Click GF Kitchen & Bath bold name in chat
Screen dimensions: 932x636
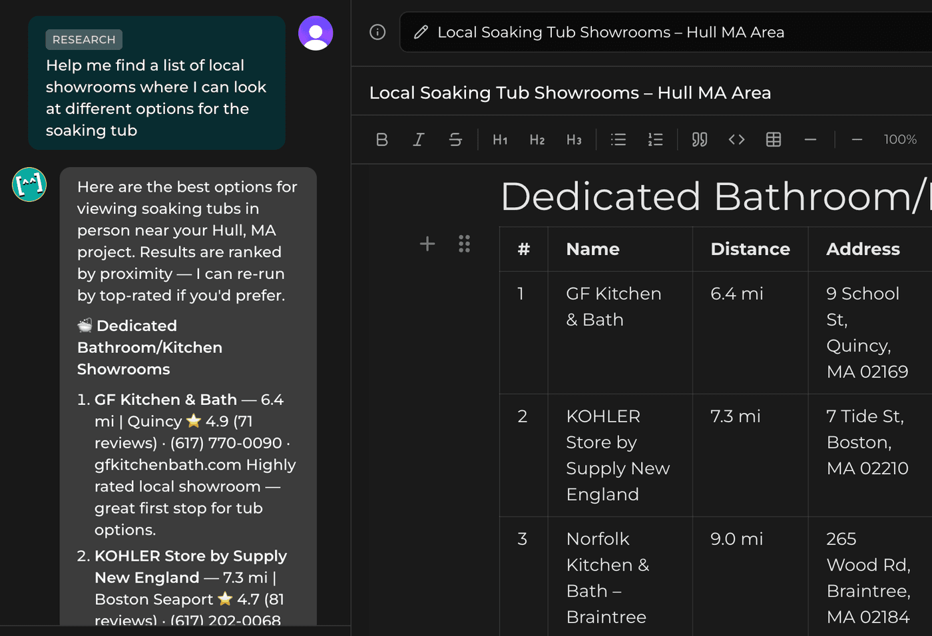pyautogui.click(x=165, y=400)
